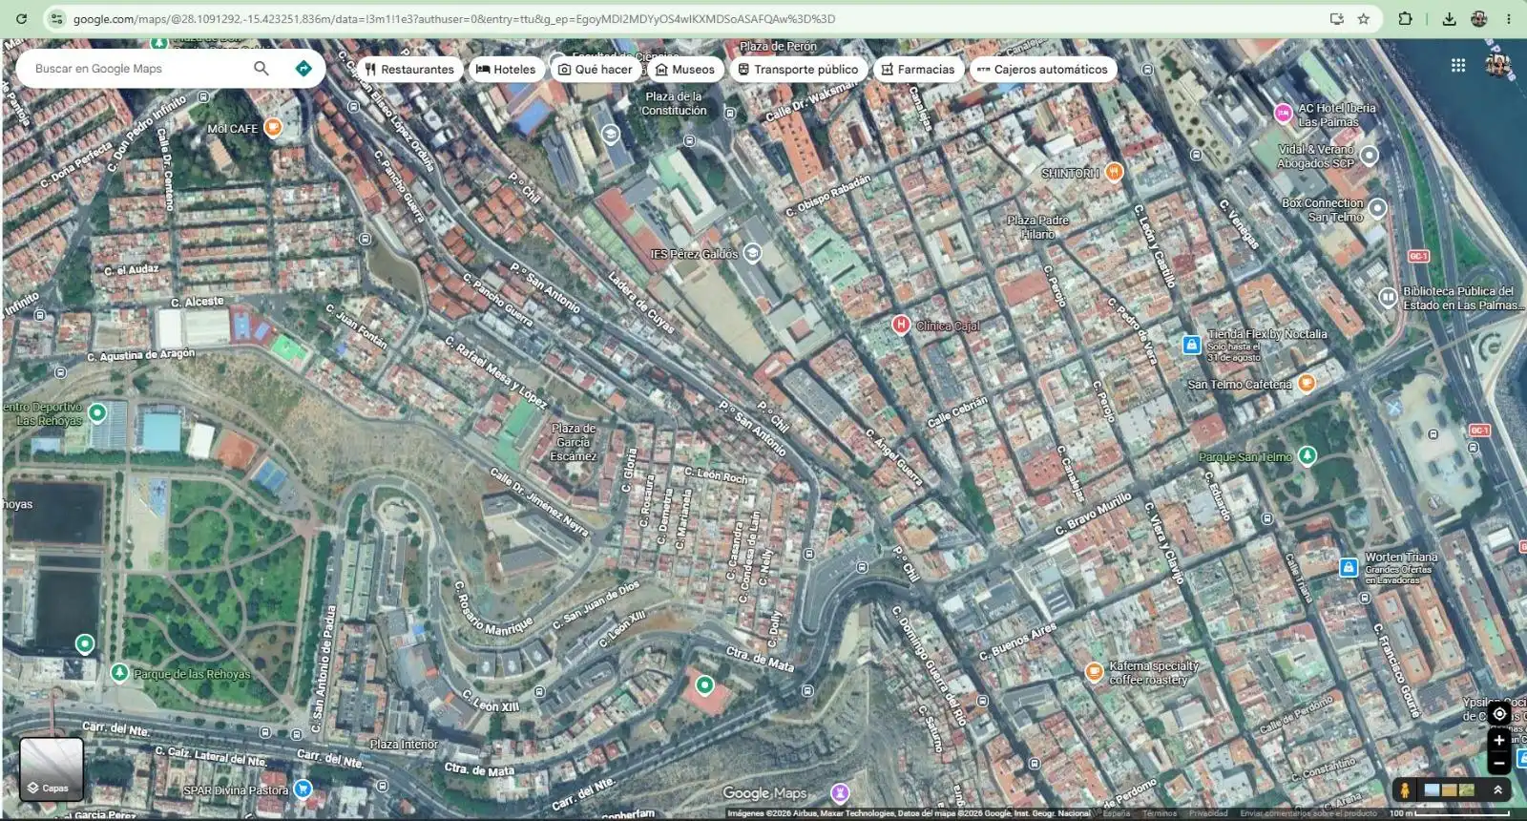Zoom out with the minus button
Screen dimensions: 1527x821
click(x=1499, y=762)
